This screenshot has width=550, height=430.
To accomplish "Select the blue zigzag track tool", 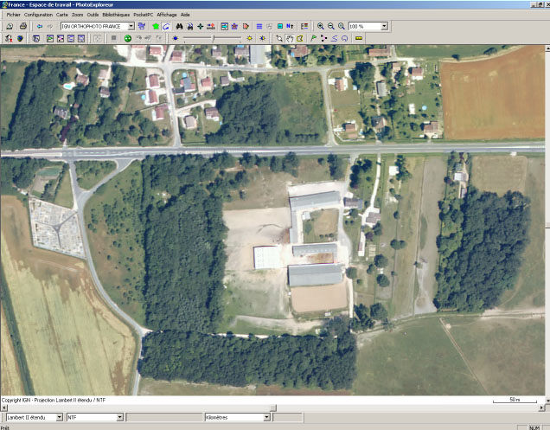I will coord(334,38).
